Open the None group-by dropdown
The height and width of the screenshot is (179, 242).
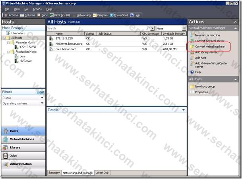(x=184, y=28)
